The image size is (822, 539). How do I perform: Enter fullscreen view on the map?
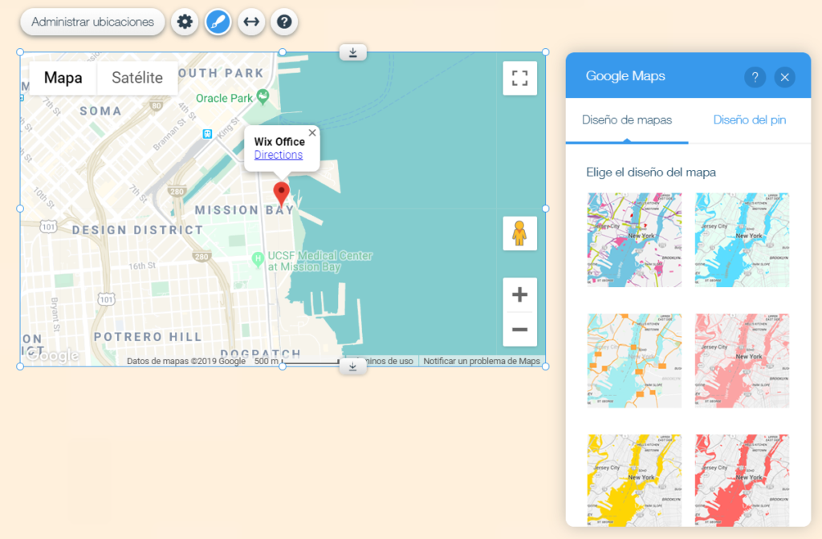click(519, 78)
